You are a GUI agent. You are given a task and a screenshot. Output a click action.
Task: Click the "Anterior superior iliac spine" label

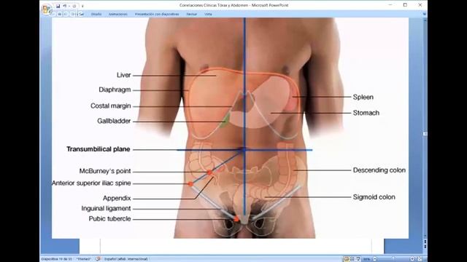(x=91, y=183)
